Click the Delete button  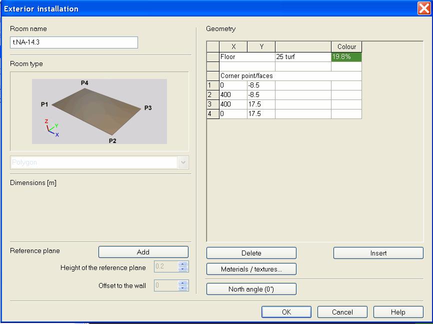point(251,253)
